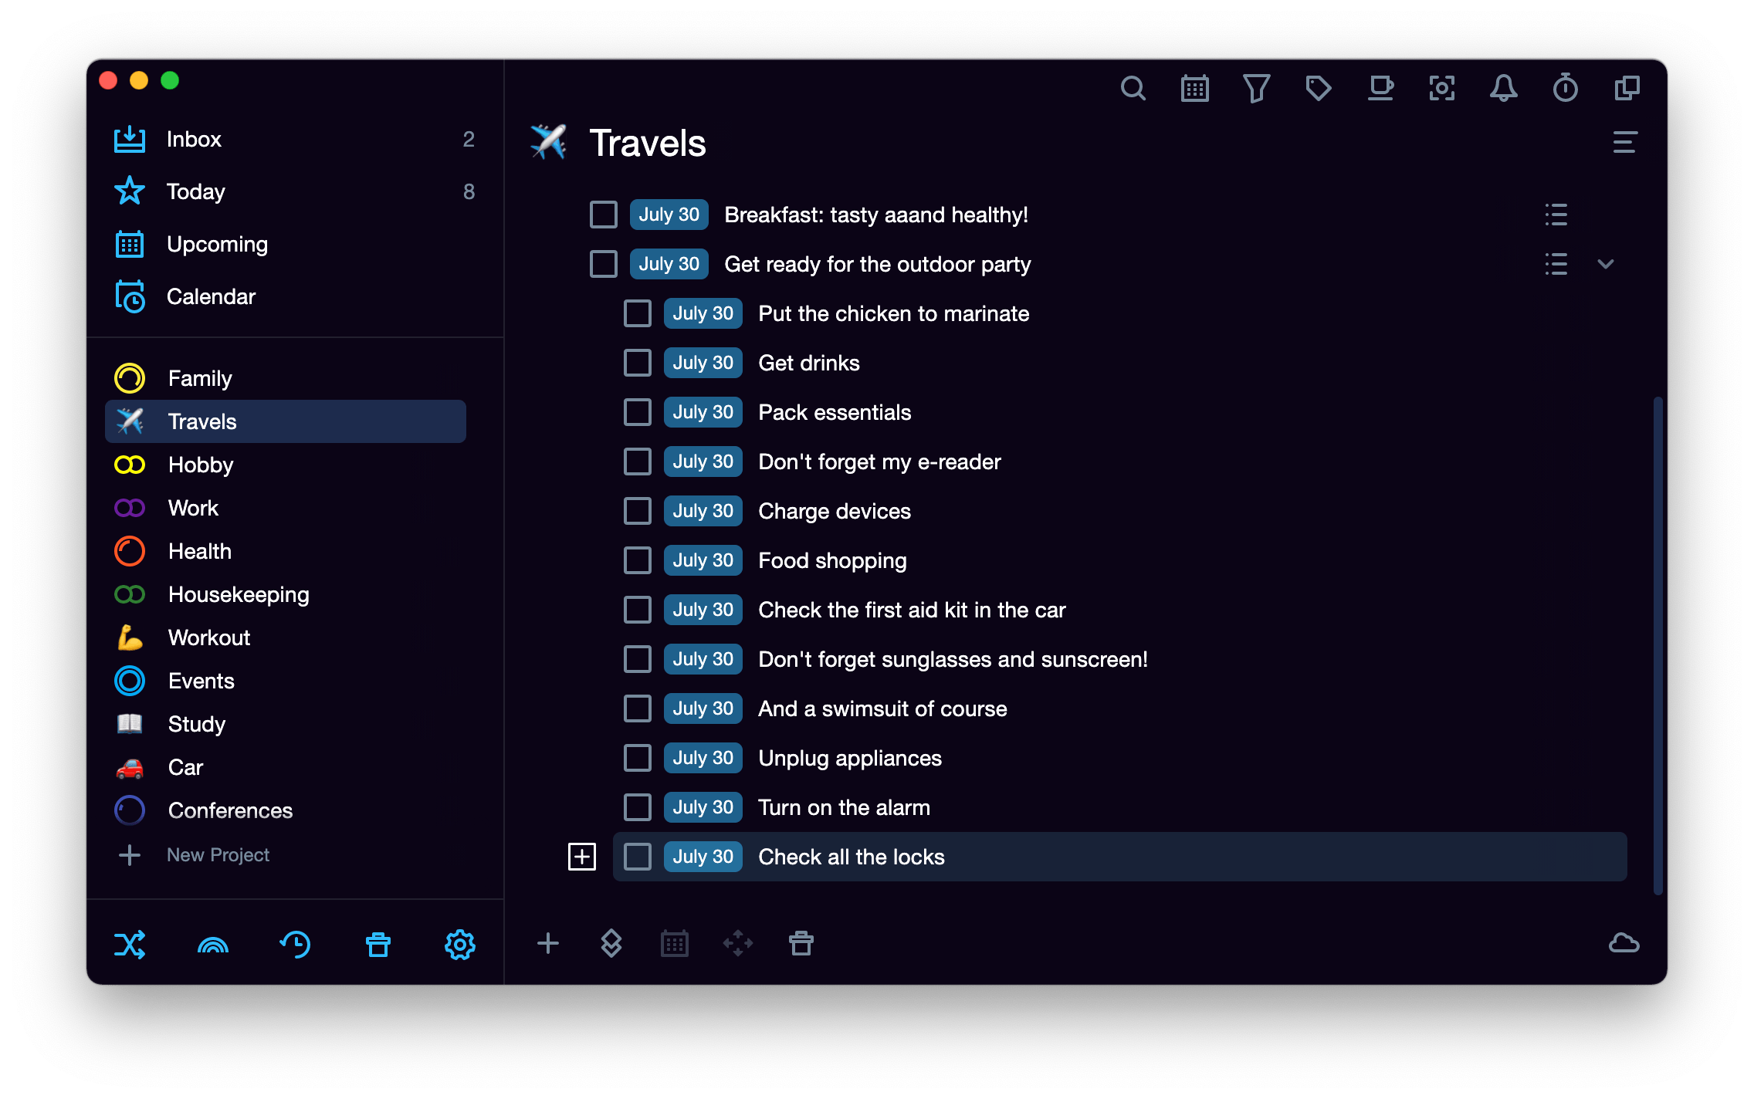1754x1099 pixels.
Task: Select the Work project
Action: [x=286, y=508]
